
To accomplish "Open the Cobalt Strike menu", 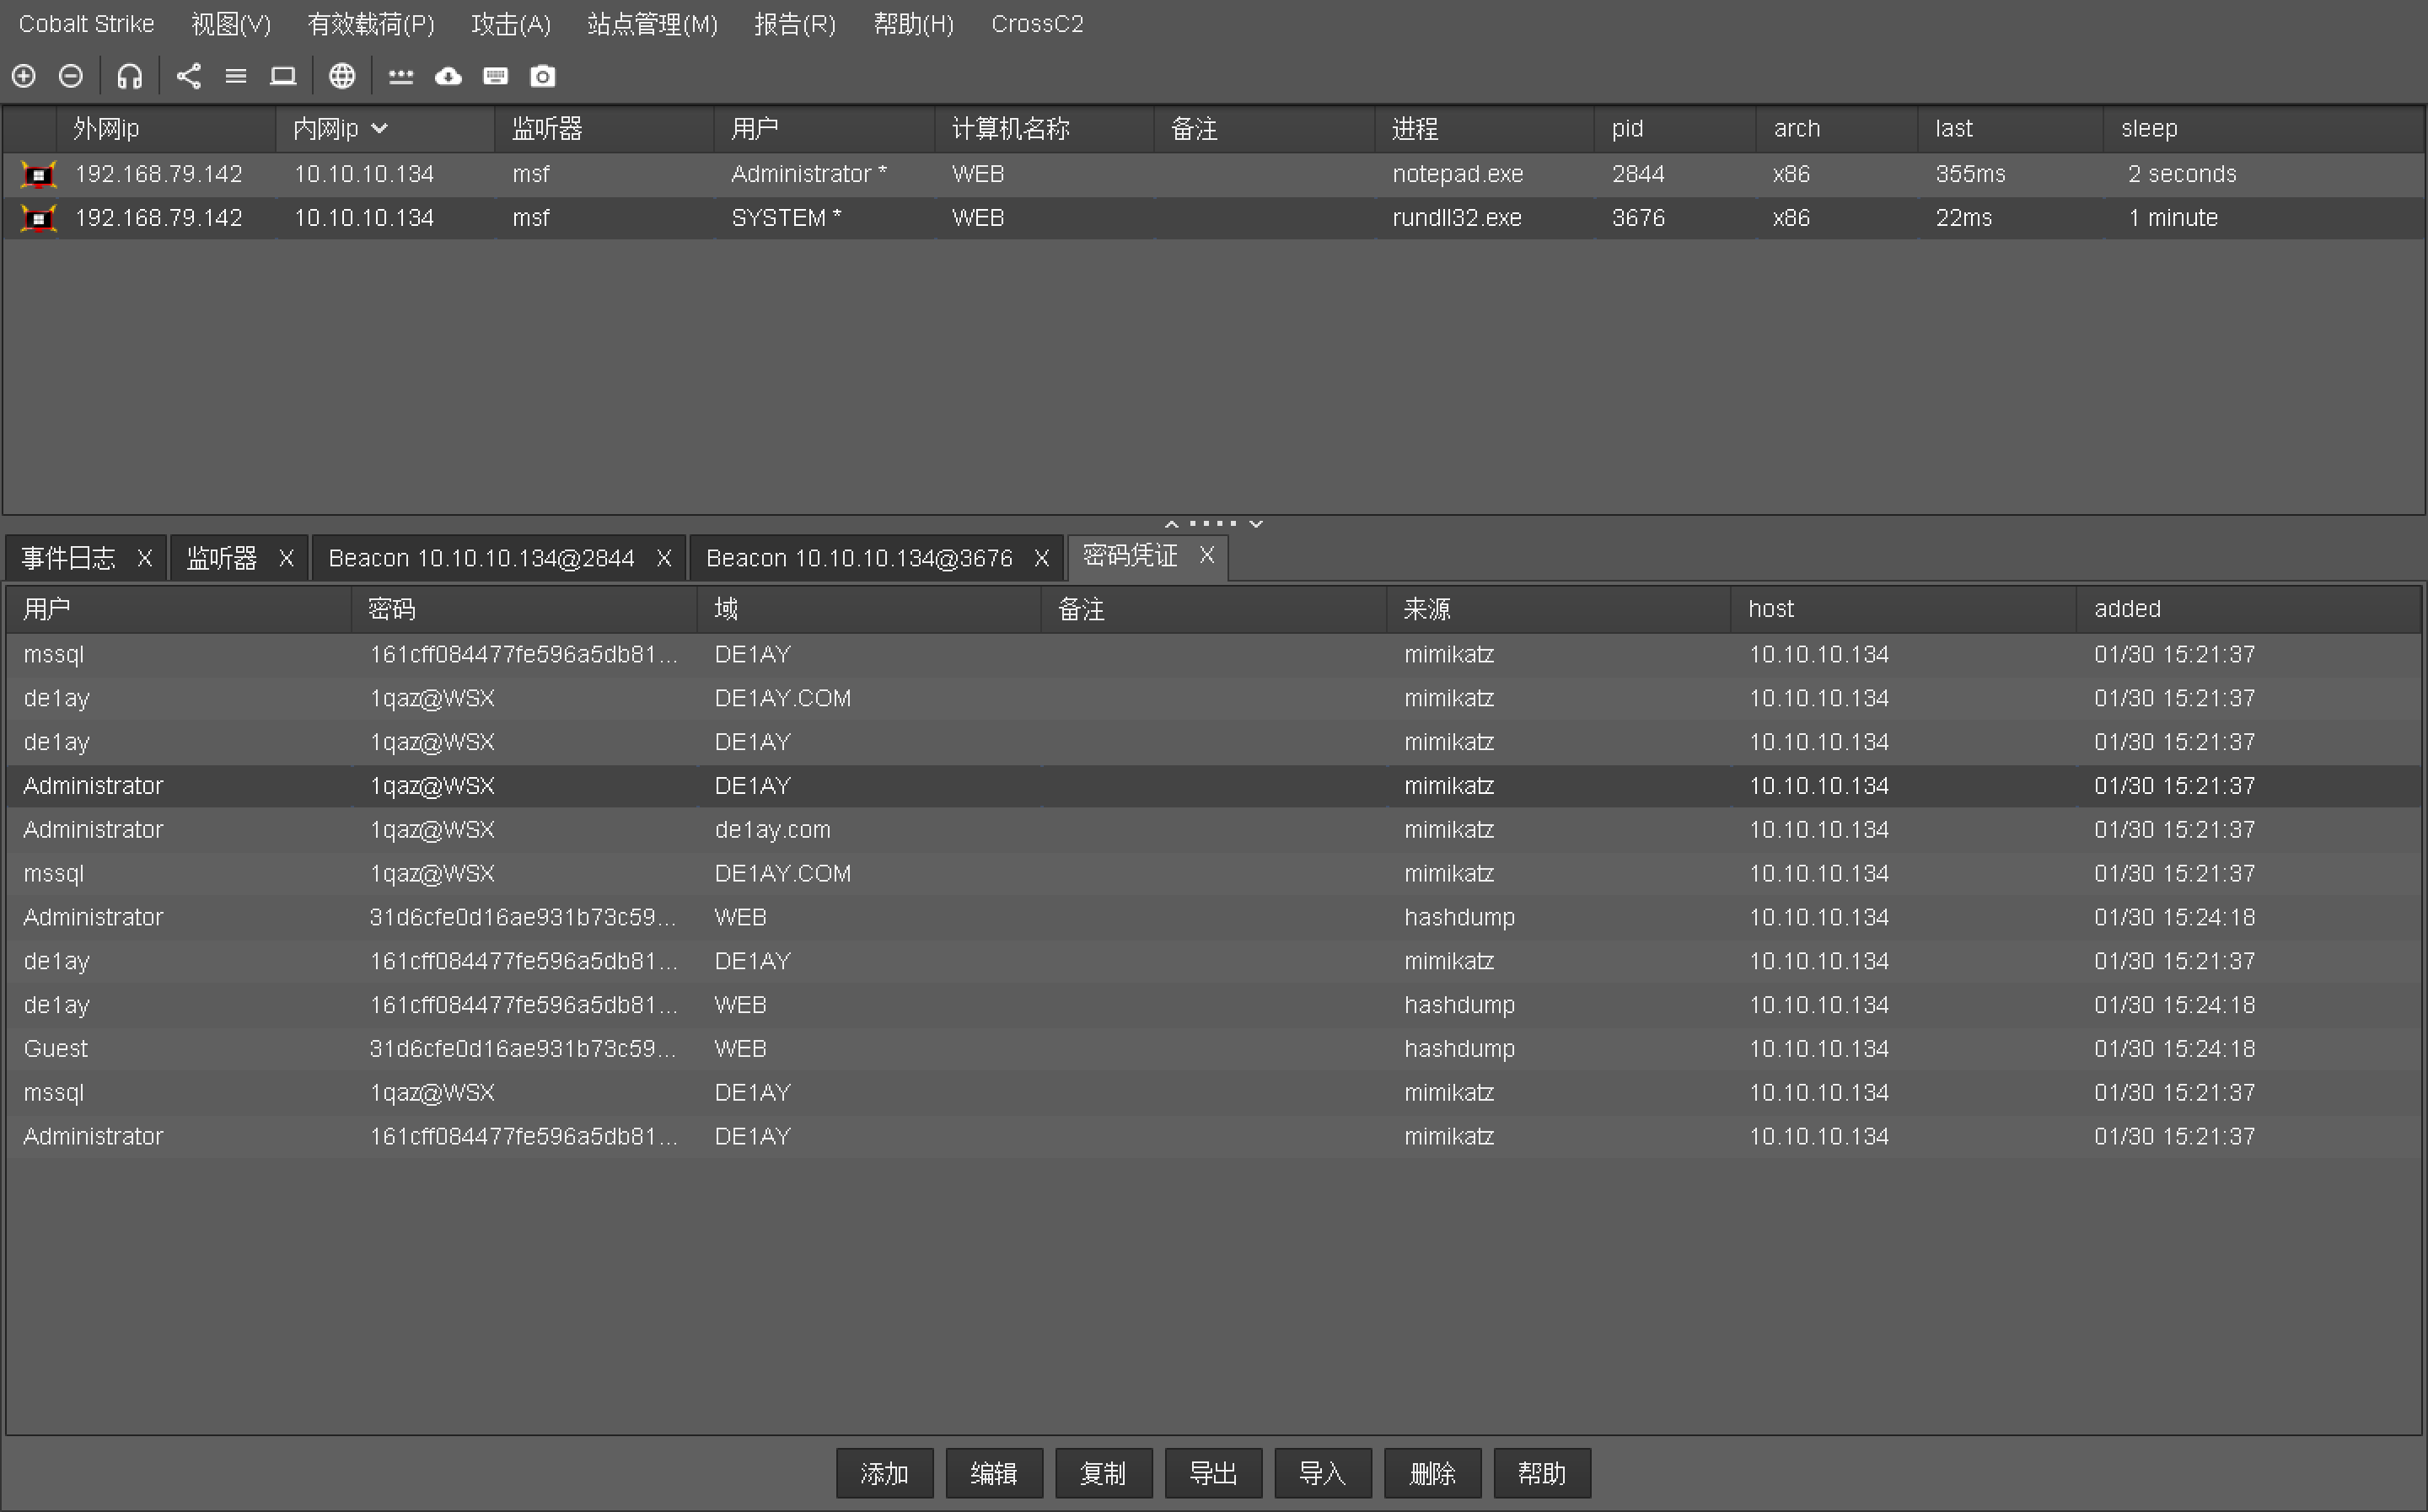I will coord(86,24).
